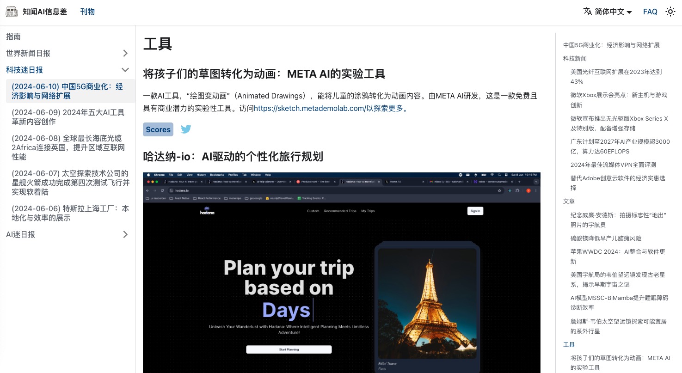This screenshot has height=373, width=682.
Task: Open the 简体中文 language dropdown
Action: (x=608, y=12)
